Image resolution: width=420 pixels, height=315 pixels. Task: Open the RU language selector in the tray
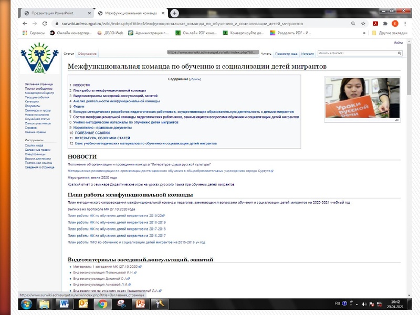[338, 303]
